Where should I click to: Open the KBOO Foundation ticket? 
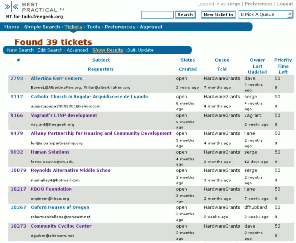(51, 189)
